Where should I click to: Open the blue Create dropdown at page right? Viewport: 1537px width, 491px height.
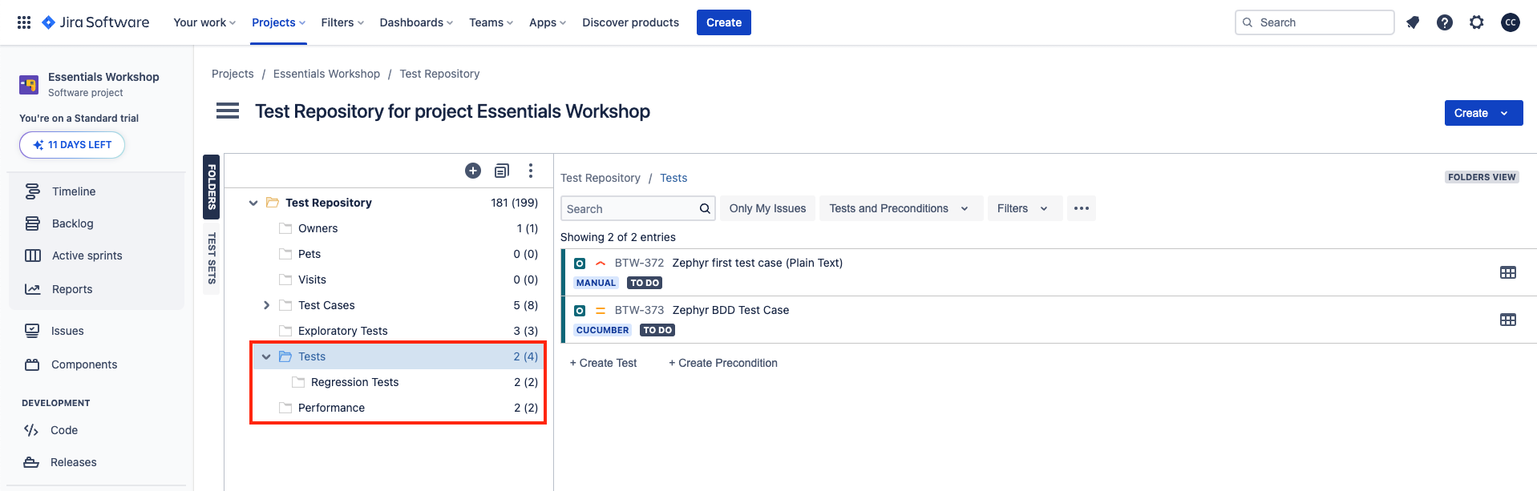1483,113
